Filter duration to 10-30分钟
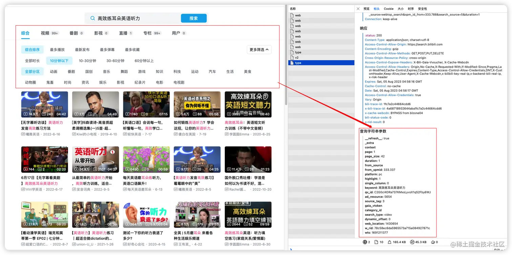The image size is (512, 255). pos(88,61)
